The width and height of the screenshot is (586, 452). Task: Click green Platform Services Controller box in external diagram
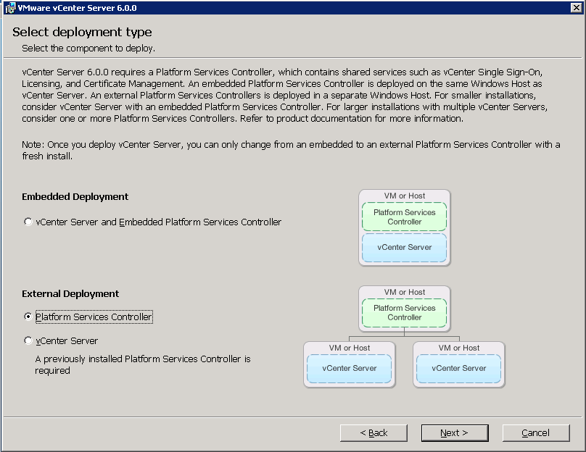tap(404, 313)
